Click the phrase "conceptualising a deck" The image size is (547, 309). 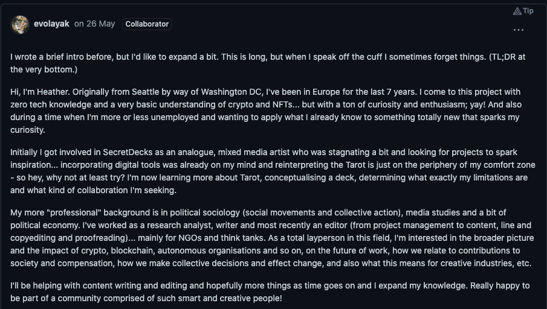[311, 177]
